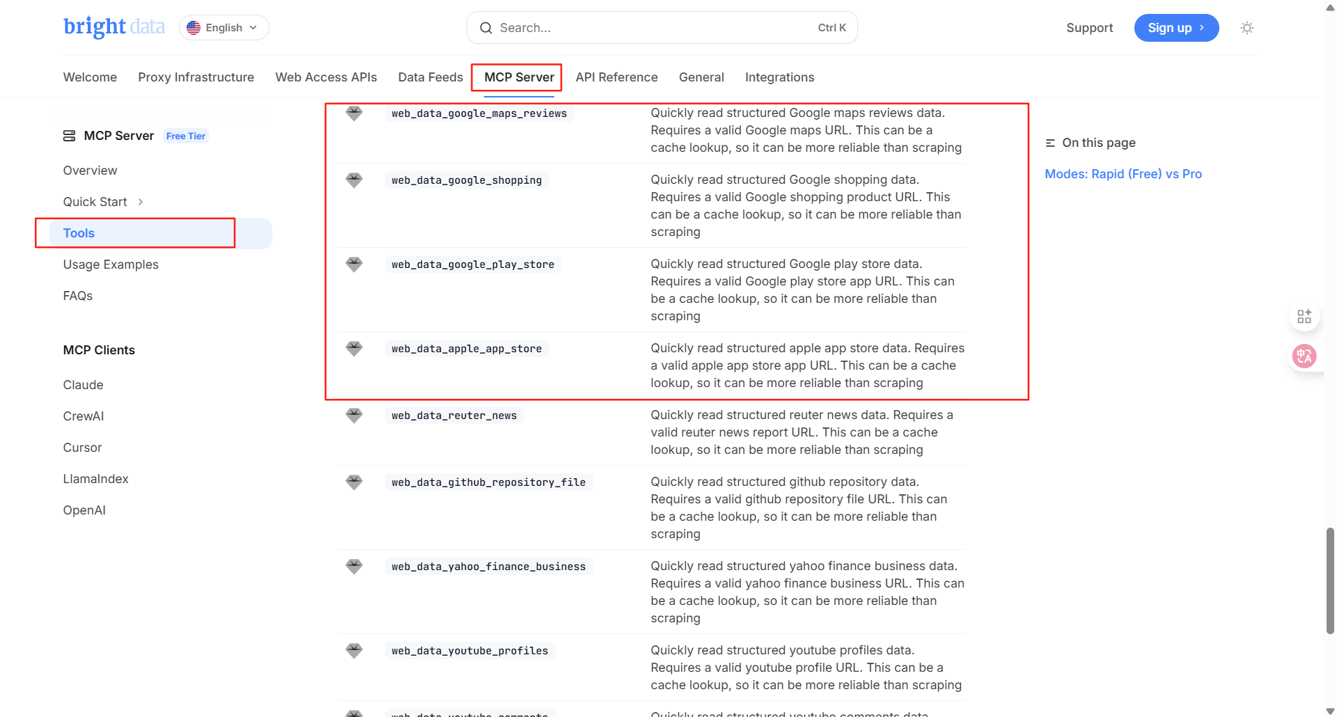Click diamond icon for web_data_yahoo_finance_business
The width and height of the screenshot is (1337, 717).
point(354,567)
